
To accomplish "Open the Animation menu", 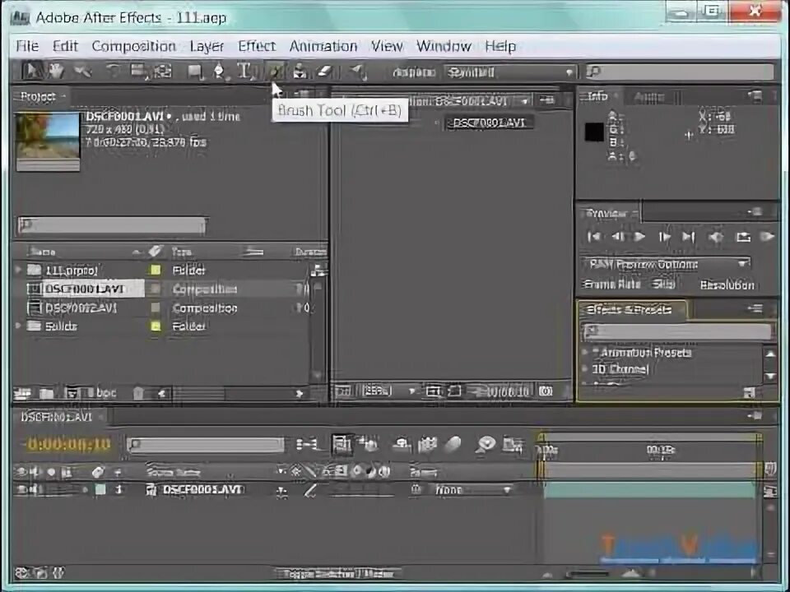I will 323,46.
